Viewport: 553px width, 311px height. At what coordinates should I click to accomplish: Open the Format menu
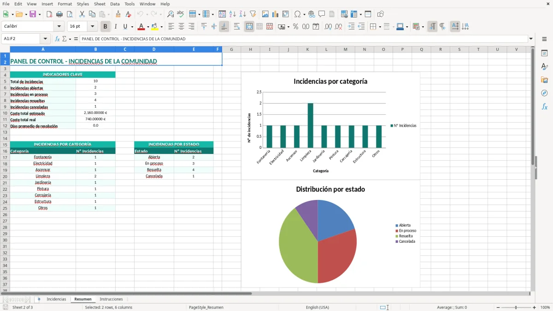[65, 4]
